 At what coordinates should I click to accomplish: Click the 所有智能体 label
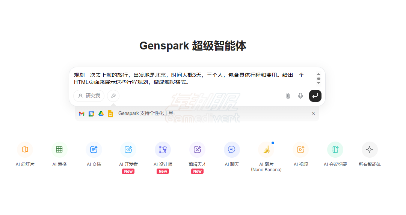370,164
